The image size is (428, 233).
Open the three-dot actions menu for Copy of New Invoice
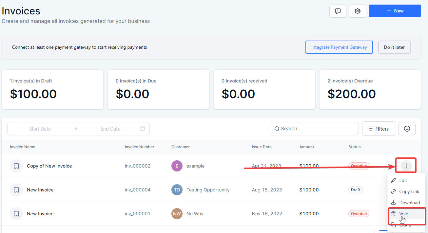coord(406,166)
